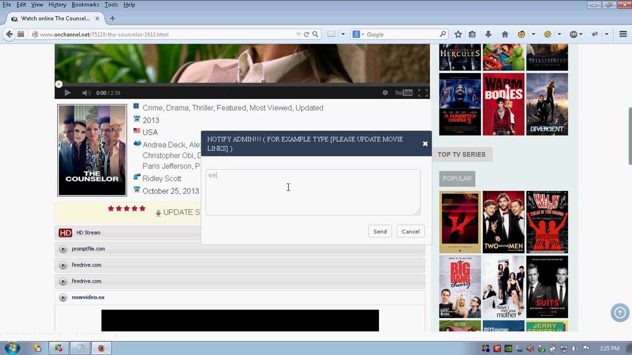Close the 'Watch online The Counsel...' tab
Image resolution: width=632 pixels, height=355 pixels.
(97, 18)
